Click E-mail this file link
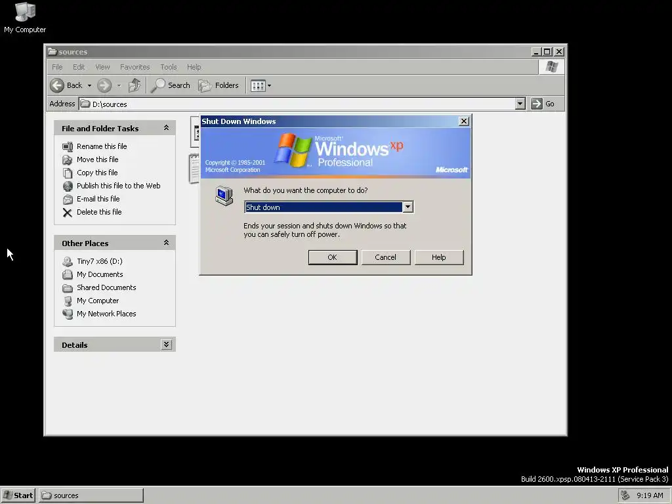This screenshot has height=504, width=672. [98, 199]
